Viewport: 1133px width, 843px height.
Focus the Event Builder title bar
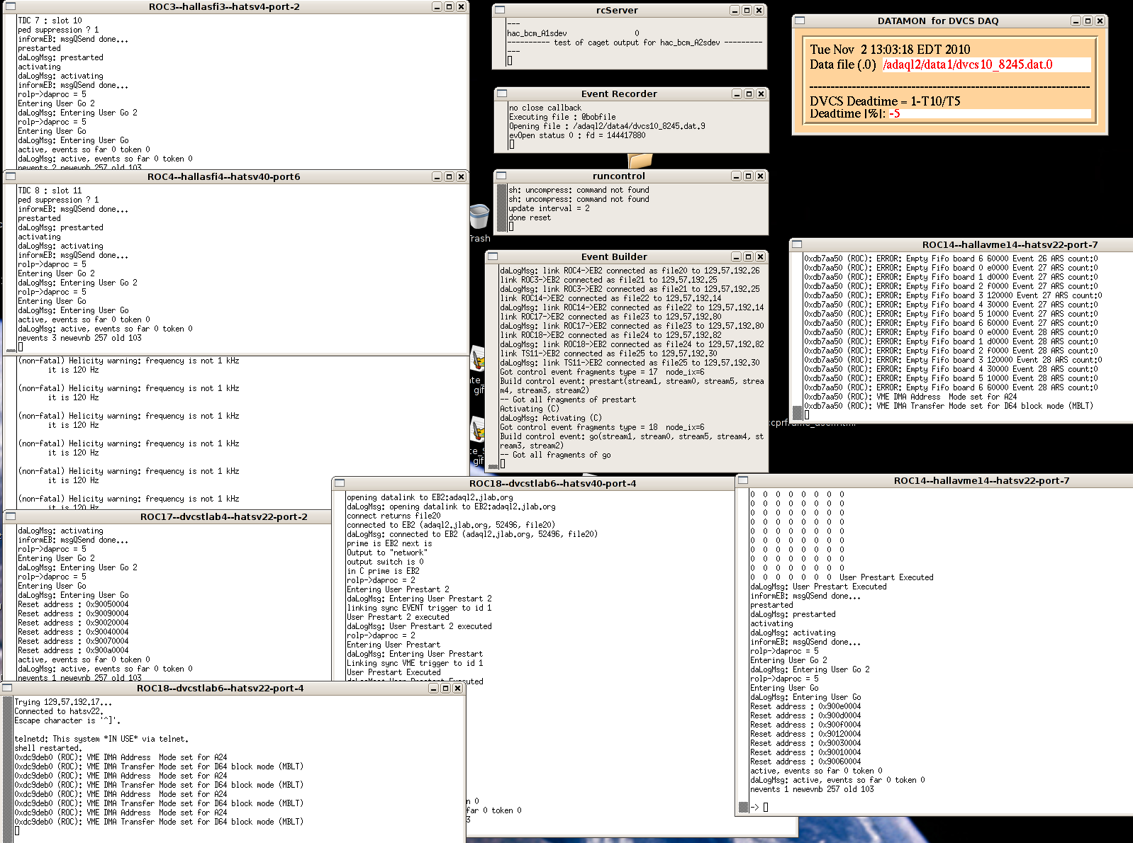pos(614,256)
